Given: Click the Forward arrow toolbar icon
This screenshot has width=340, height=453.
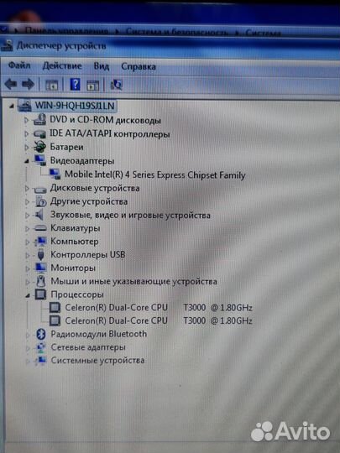Looking at the screenshot, I should 28,85.
